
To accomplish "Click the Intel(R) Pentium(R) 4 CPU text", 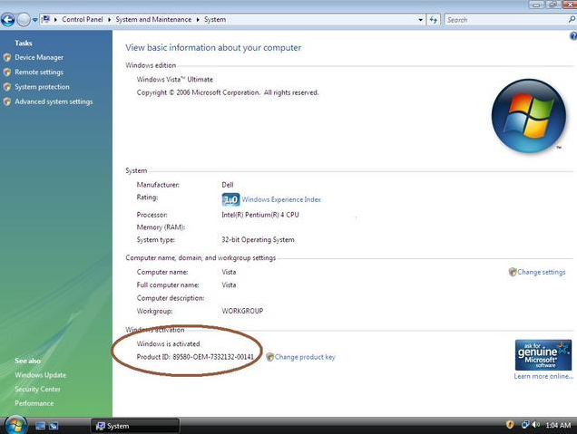I will 260,215.
